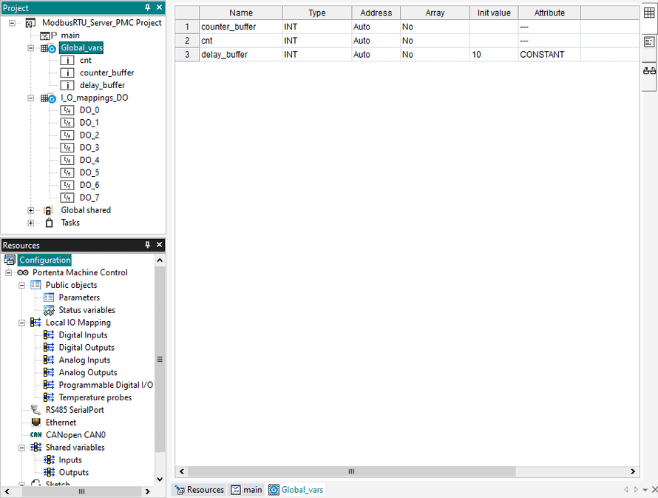This screenshot has width=658, height=498.
Task: Click the Configuration button in Resources
Action: [x=45, y=259]
